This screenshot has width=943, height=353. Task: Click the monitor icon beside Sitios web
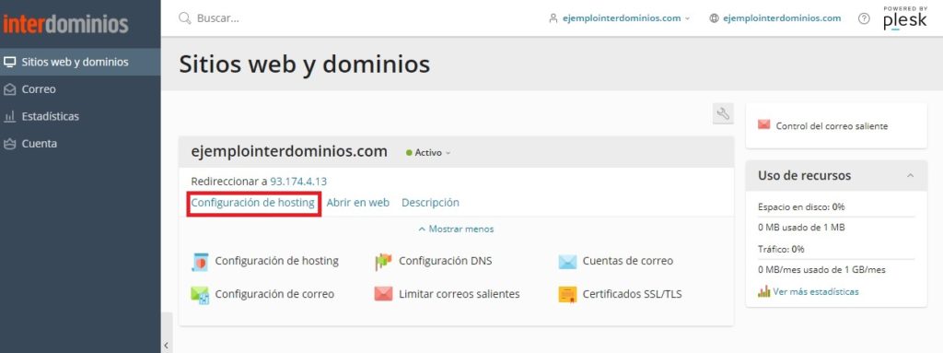[x=9, y=62]
